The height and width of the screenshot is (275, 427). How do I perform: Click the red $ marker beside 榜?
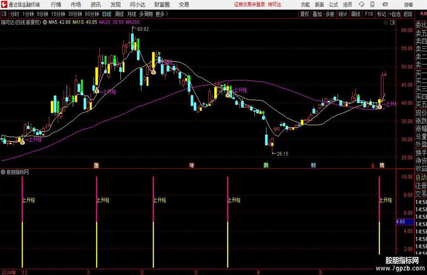373,166
